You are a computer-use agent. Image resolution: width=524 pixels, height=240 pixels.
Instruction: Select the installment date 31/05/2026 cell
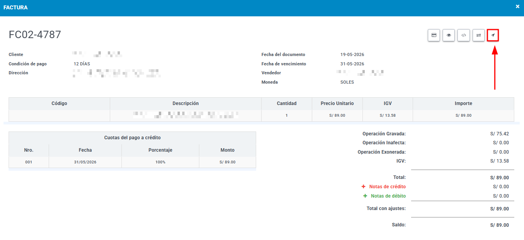[85, 162]
